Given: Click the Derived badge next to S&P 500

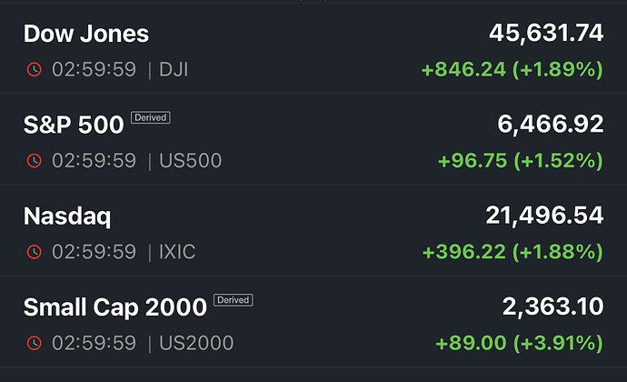Looking at the screenshot, I should coord(151,117).
